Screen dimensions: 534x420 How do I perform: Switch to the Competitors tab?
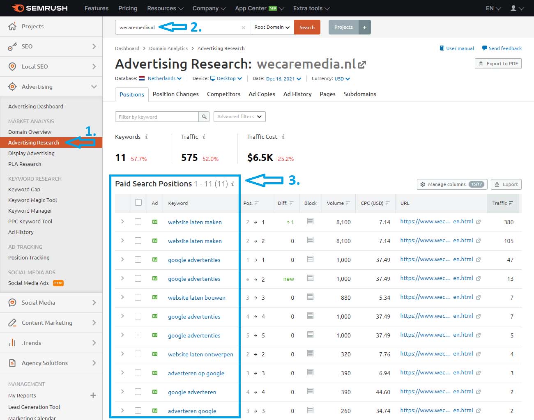[223, 94]
